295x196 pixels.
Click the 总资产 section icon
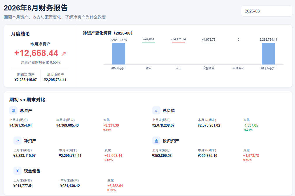tap(13, 110)
